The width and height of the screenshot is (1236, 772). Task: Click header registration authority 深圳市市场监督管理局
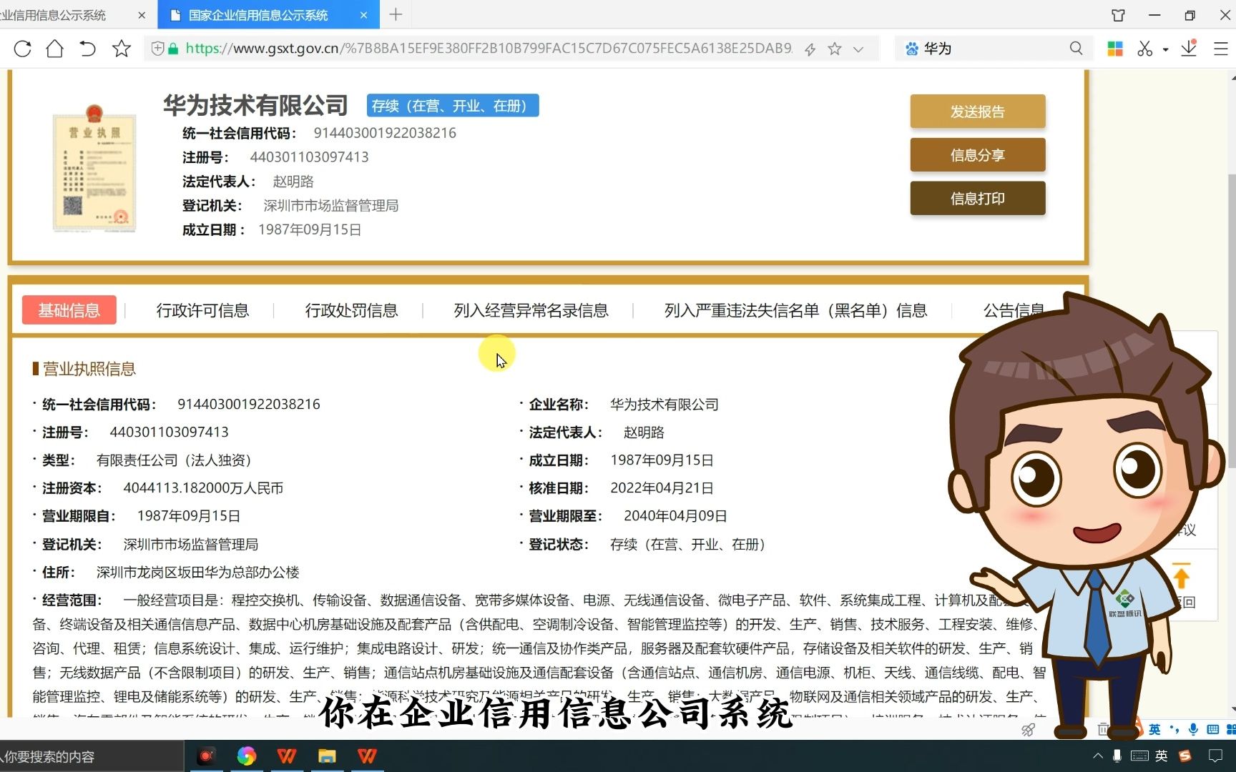click(331, 206)
